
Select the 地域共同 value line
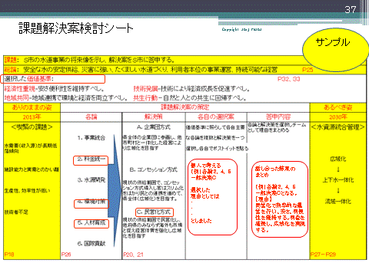[x=66, y=98]
